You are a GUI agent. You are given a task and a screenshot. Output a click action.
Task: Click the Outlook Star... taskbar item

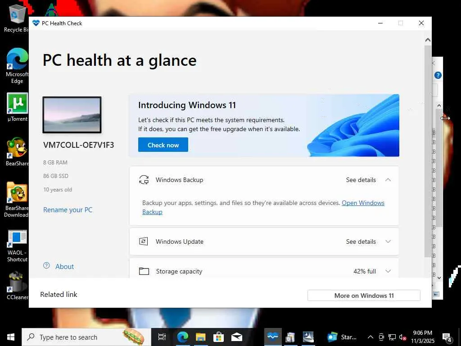[x=342, y=337]
